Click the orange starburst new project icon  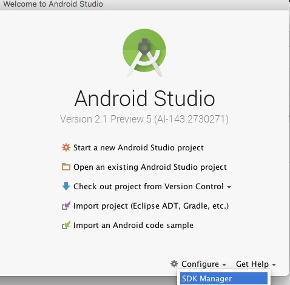tap(66, 147)
